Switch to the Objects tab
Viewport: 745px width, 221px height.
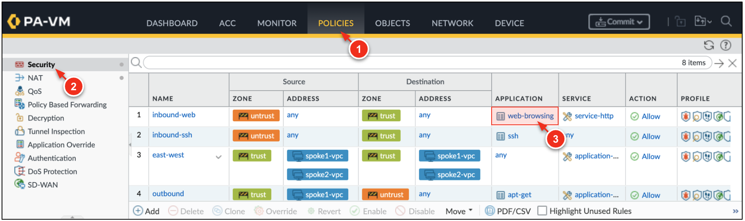tap(392, 23)
